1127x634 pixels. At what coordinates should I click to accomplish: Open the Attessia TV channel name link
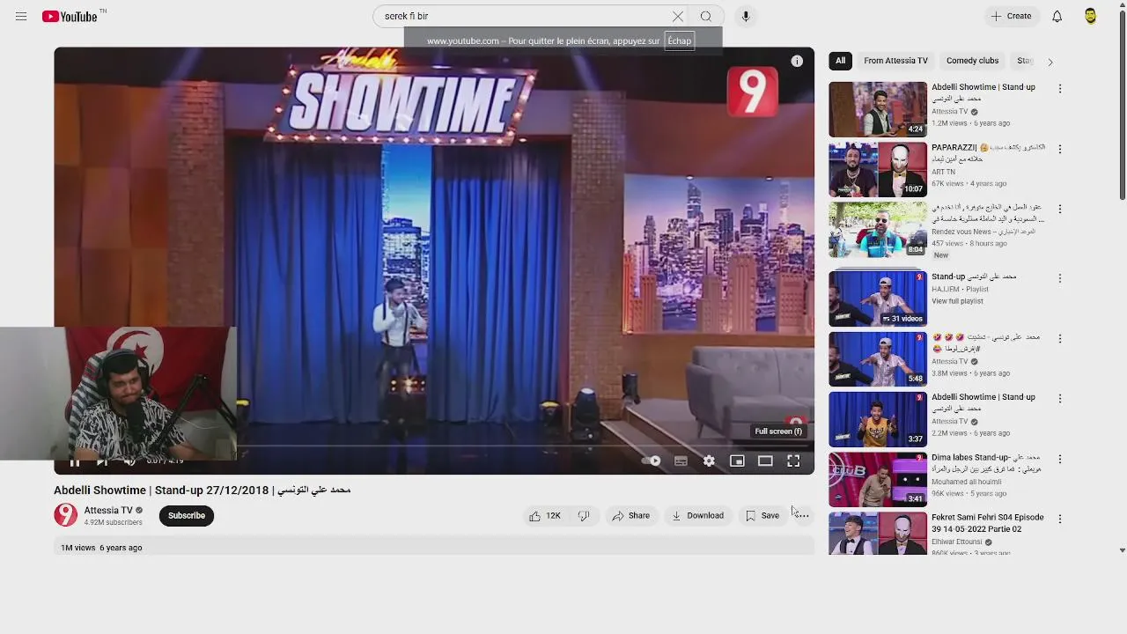(x=108, y=511)
